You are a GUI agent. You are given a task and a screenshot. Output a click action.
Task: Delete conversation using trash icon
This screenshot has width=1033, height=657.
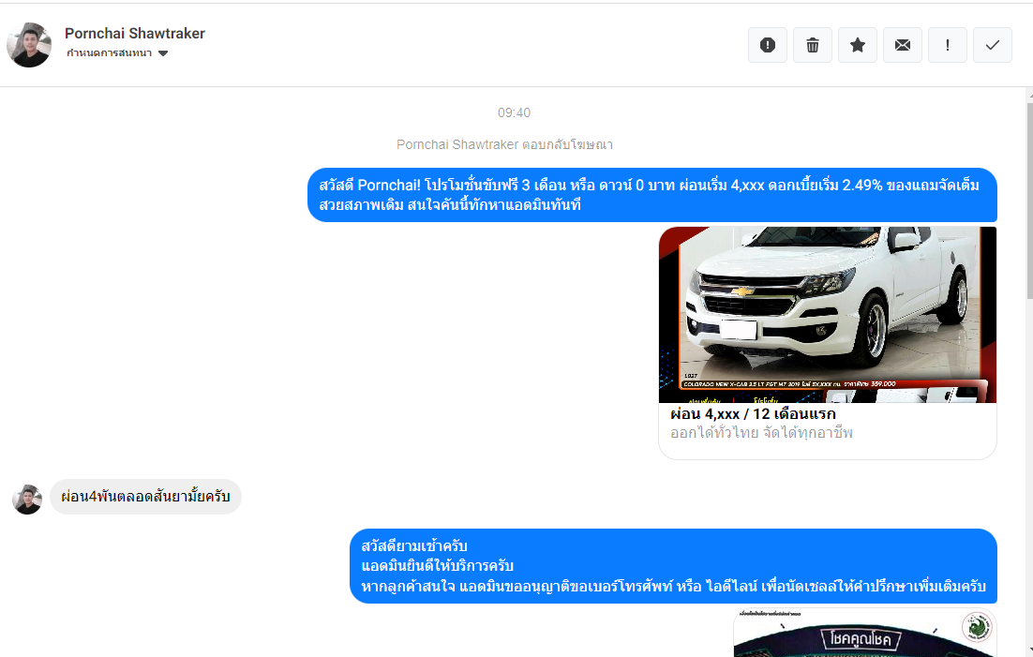click(x=813, y=45)
